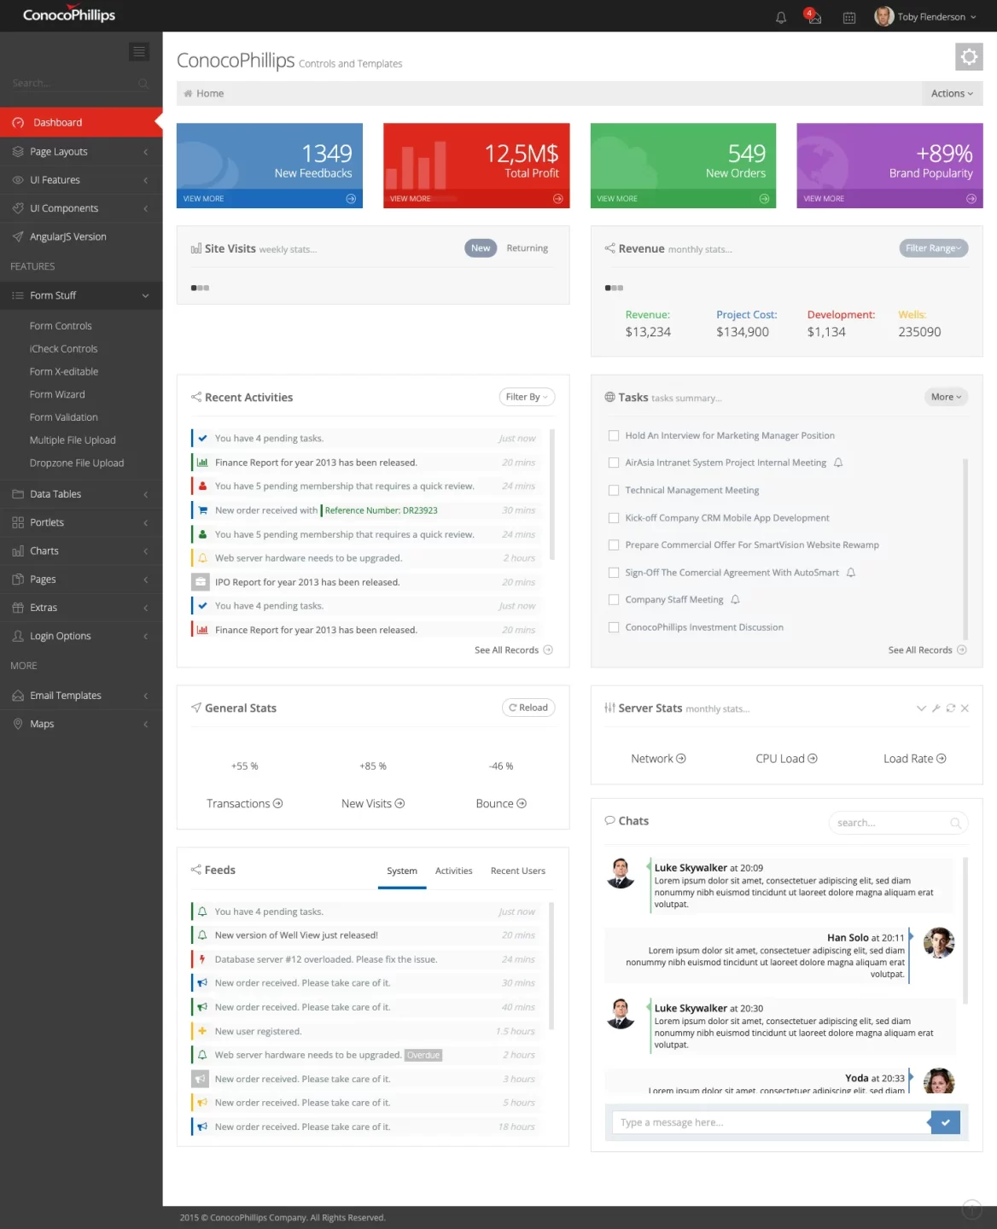Click See All Records under Tasks
Image resolution: width=997 pixels, height=1229 pixels.
pos(927,650)
